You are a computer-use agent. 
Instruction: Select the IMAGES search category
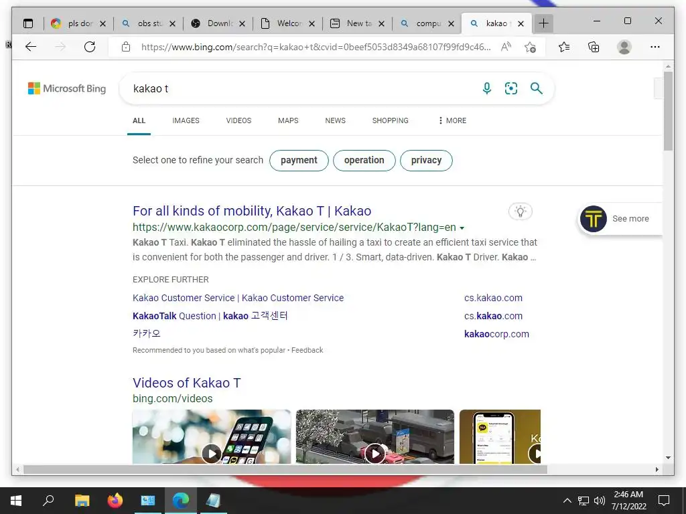186,120
